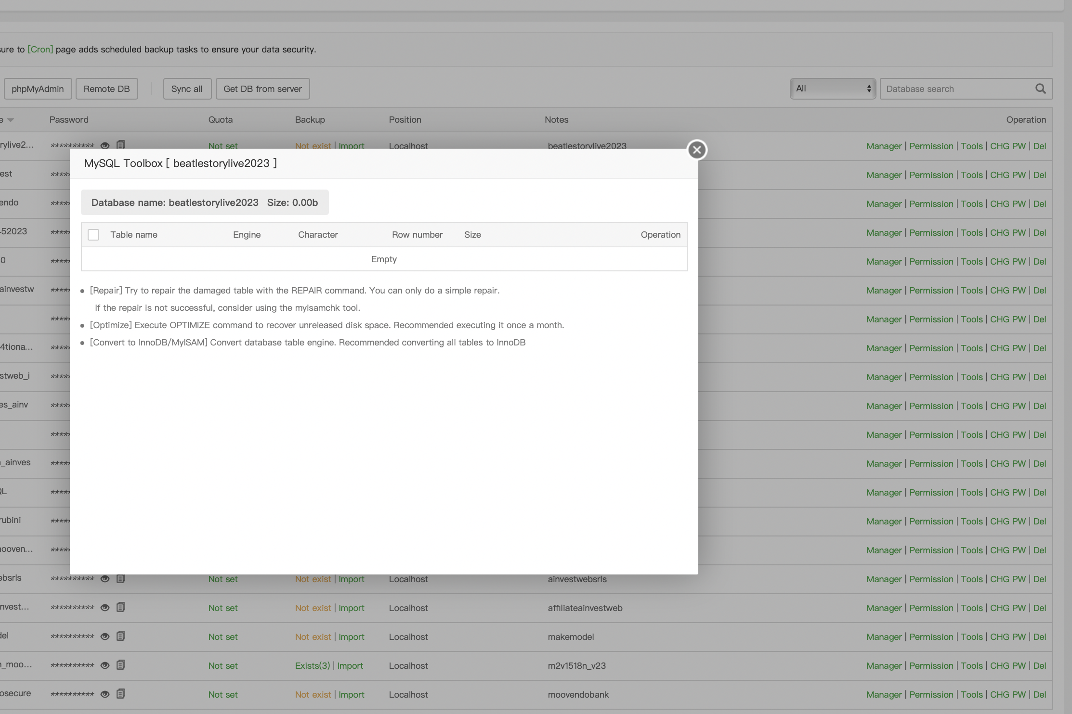This screenshot has height=714, width=1072.
Task: Open the Cron page link
Action: (40, 50)
